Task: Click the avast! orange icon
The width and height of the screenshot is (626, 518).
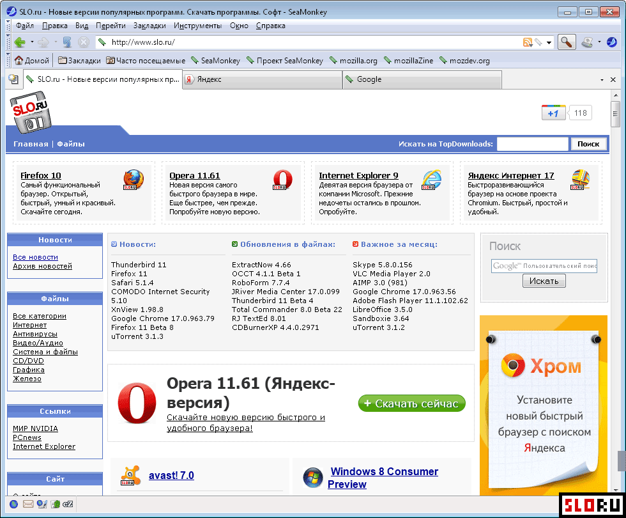Action: [x=130, y=475]
